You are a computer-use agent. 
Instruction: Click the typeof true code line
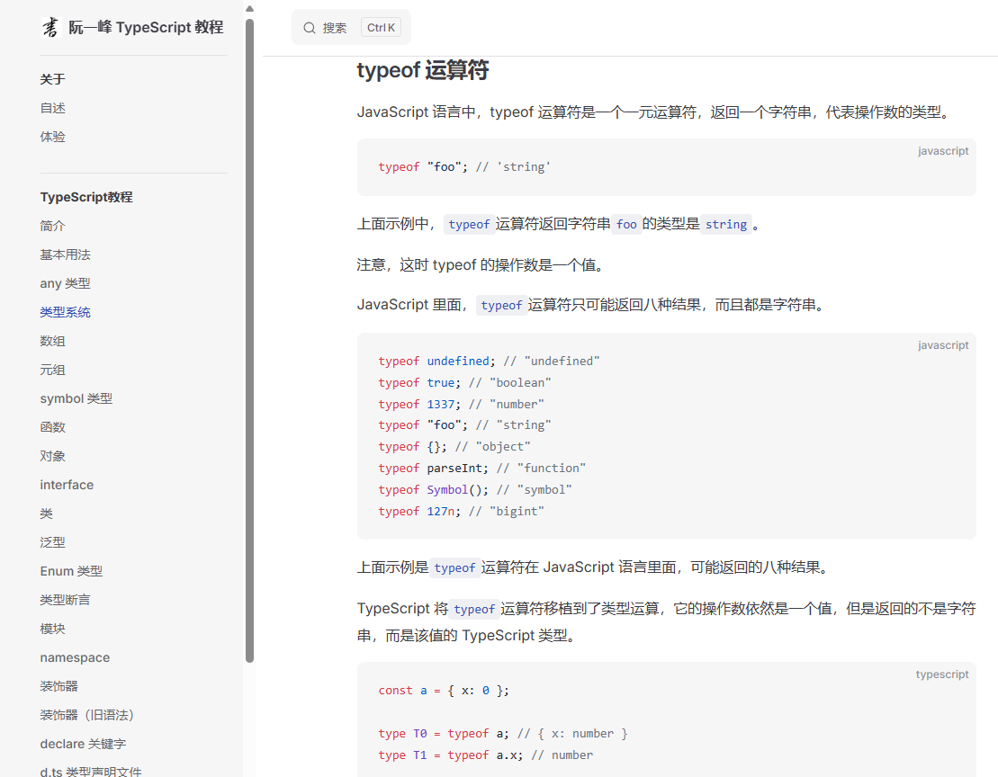(x=464, y=383)
